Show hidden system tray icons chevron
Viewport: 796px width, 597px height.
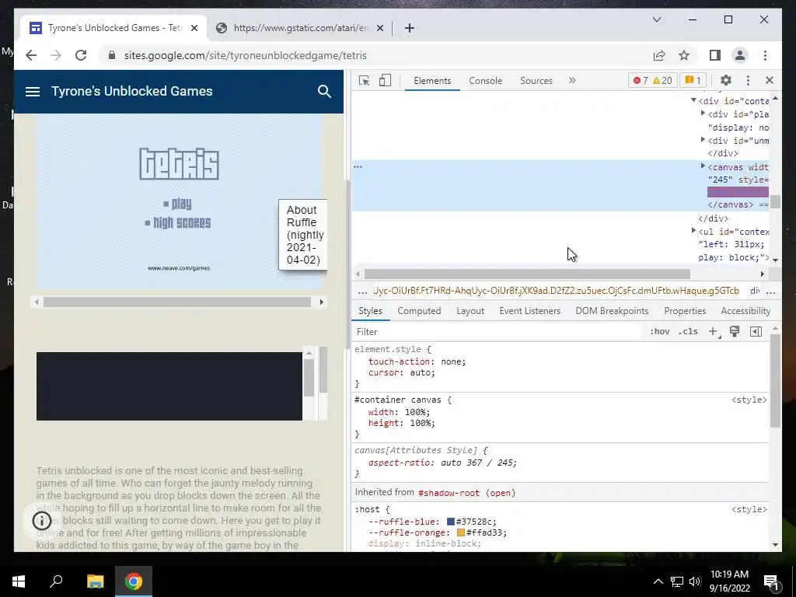(x=658, y=581)
